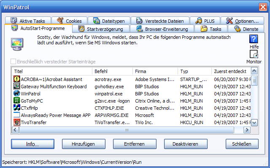Open Hilfe via the question mark icon
The height and width of the screenshot is (168, 270).
tap(254, 39)
